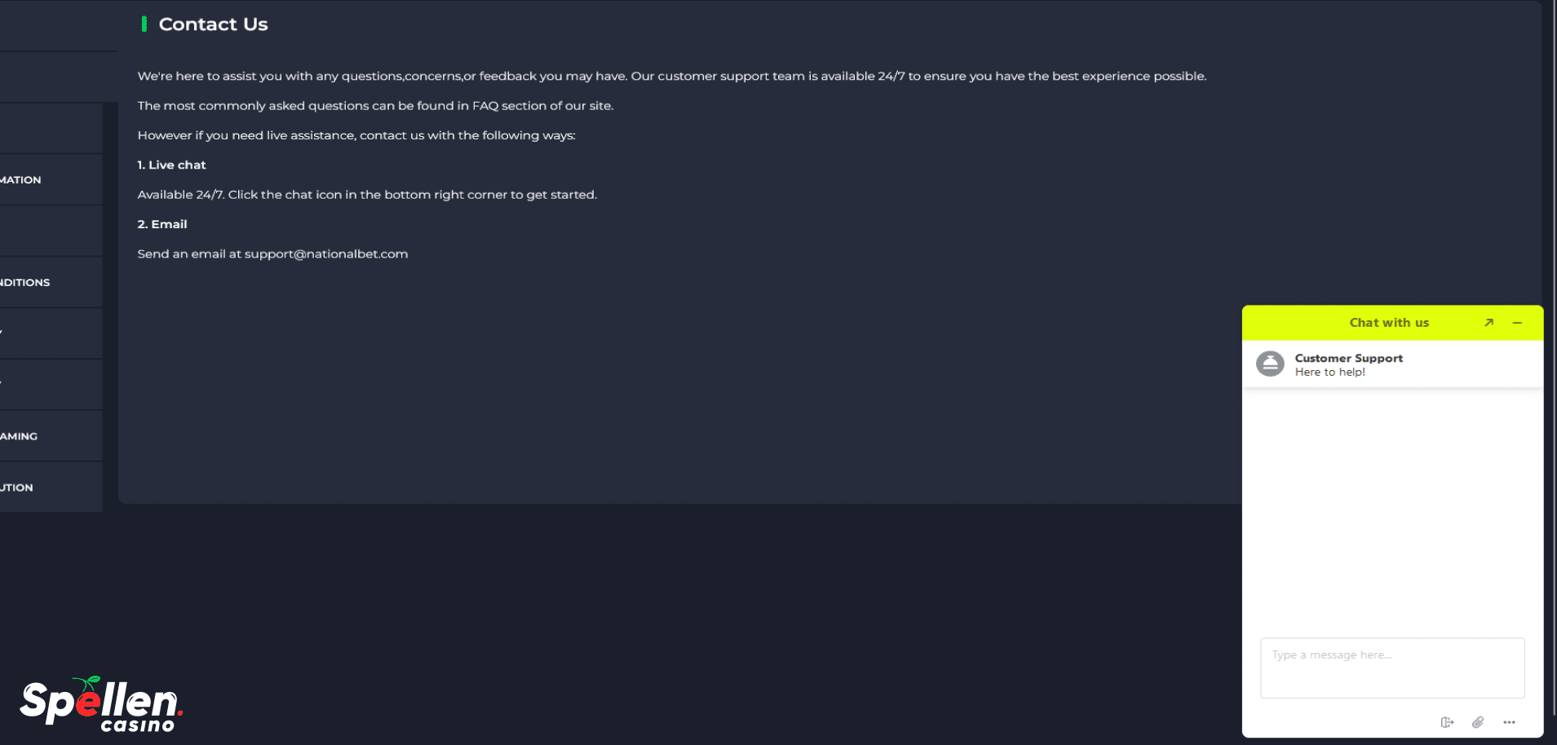Click the Spellen casino logo
The image size is (1557, 745).
101,704
